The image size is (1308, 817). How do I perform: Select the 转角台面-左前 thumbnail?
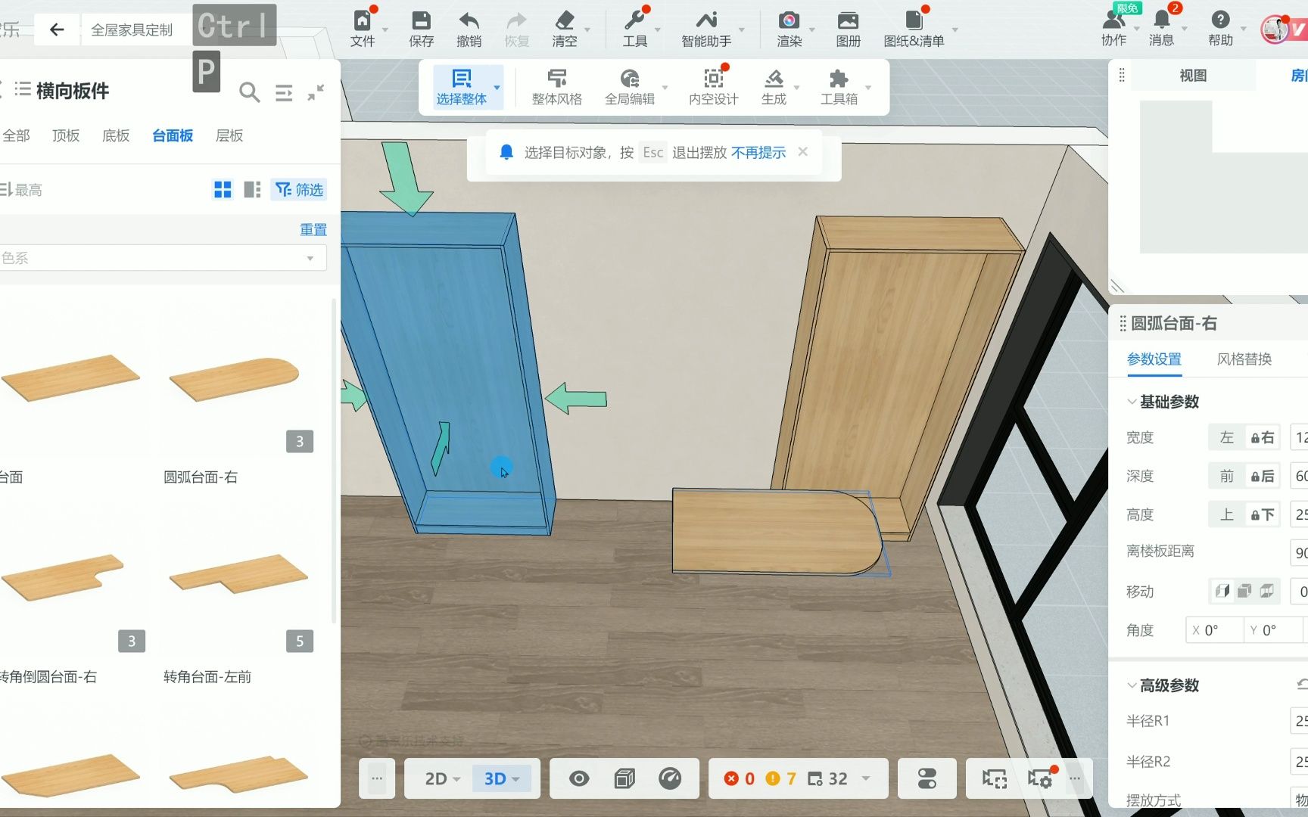point(236,578)
